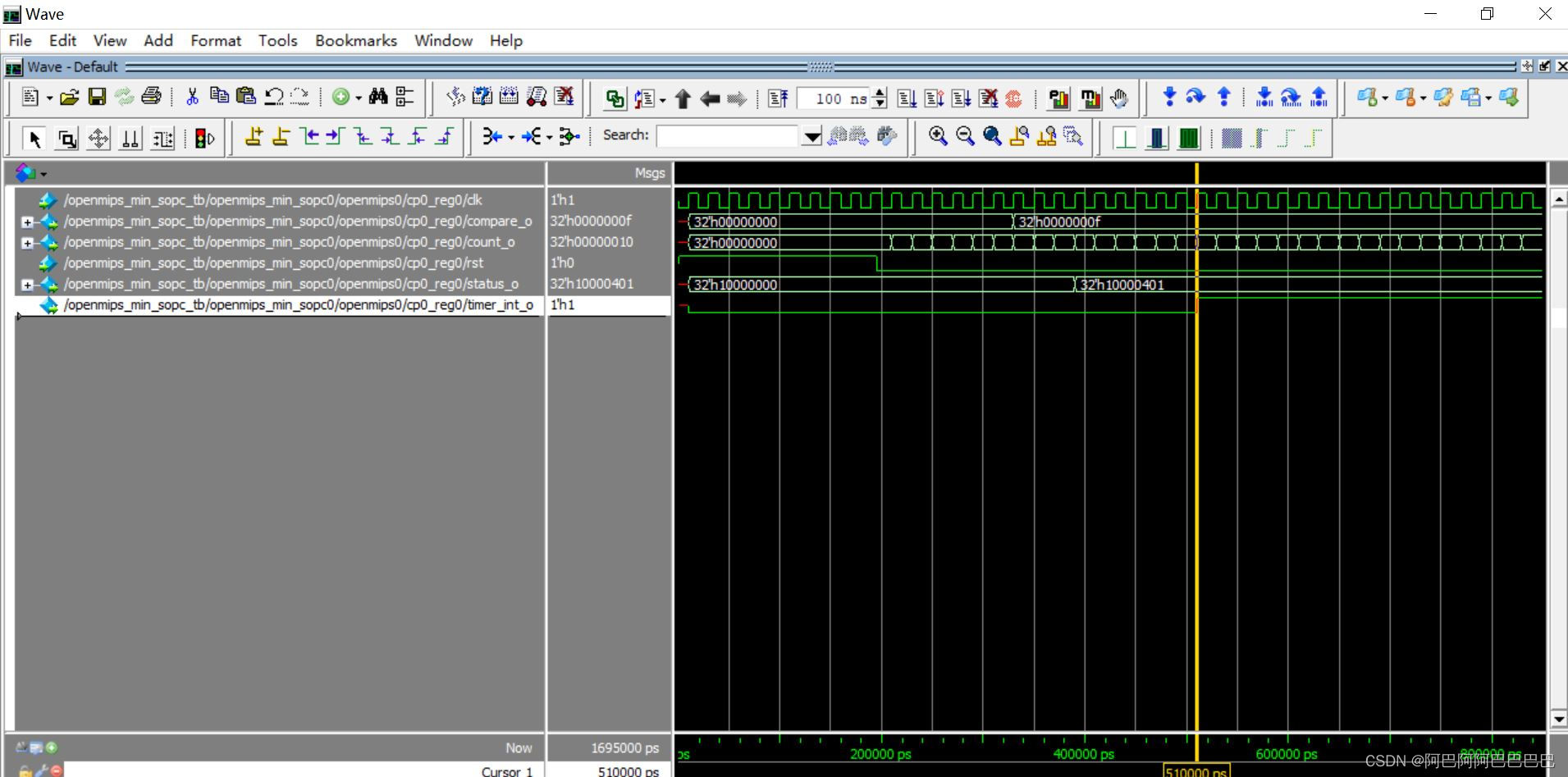The height and width of the screenshot is (777, 1568).
Task: Click the status_o value 32'h10000401
Action: click(592, 284)
